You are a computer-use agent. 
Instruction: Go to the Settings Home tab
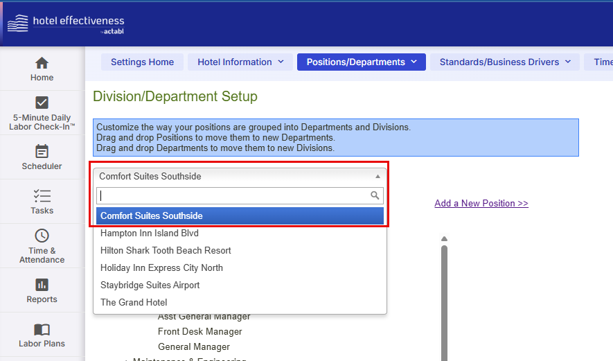point(142,62)
